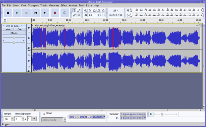Open selection start time format dropdown
This screenshot has width=206, height=127.
(145, 114)
